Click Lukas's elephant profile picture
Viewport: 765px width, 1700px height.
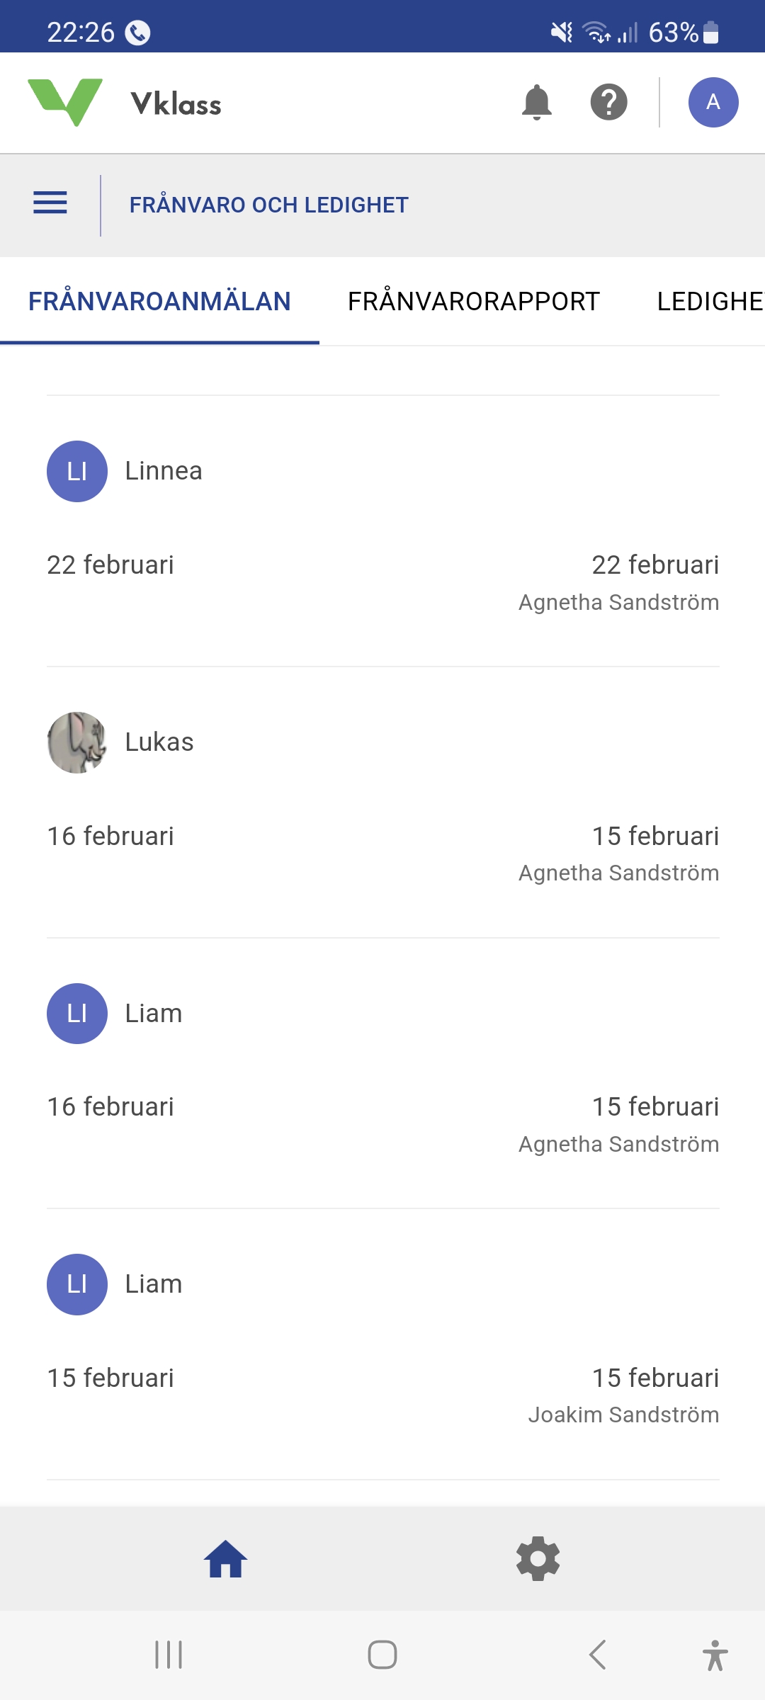(x=77, y=742)
